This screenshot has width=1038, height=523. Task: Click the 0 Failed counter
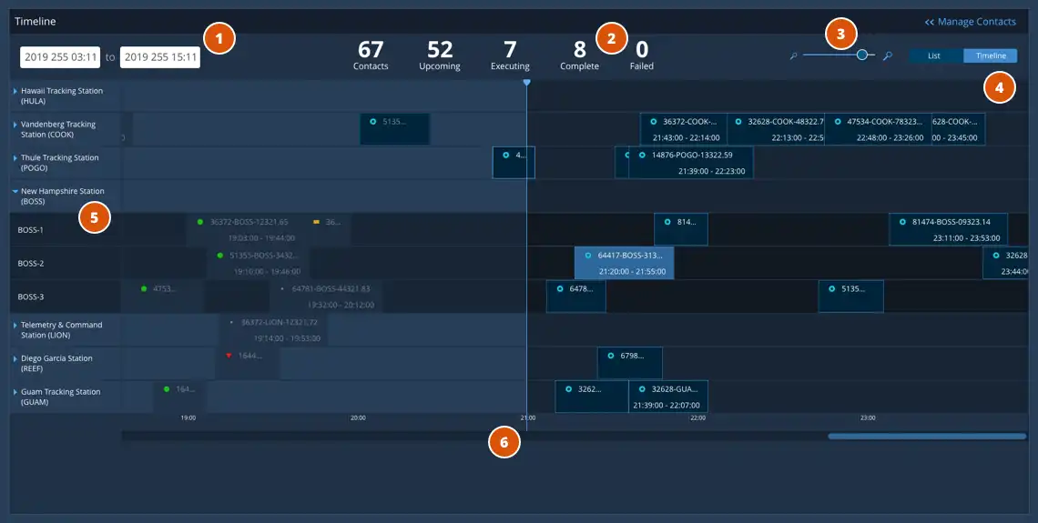click(x=642, y=55)
